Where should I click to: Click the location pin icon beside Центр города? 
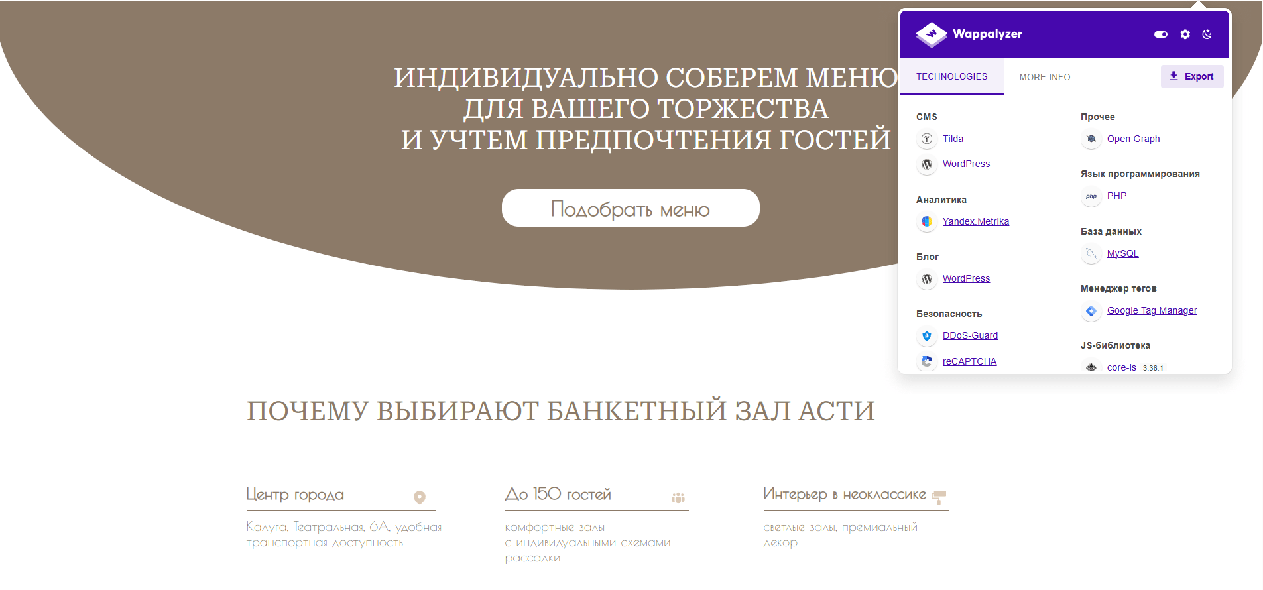tap(420, 497)
